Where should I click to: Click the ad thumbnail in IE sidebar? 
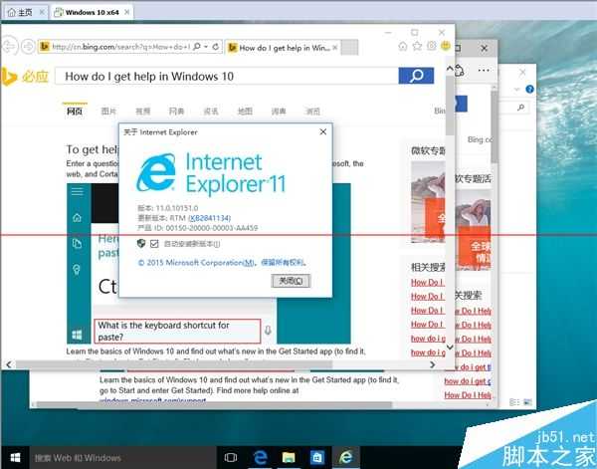point(428,202)
